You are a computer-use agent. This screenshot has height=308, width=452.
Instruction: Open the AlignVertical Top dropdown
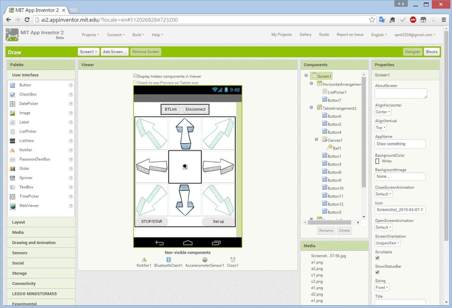click(x=380, y=128)
